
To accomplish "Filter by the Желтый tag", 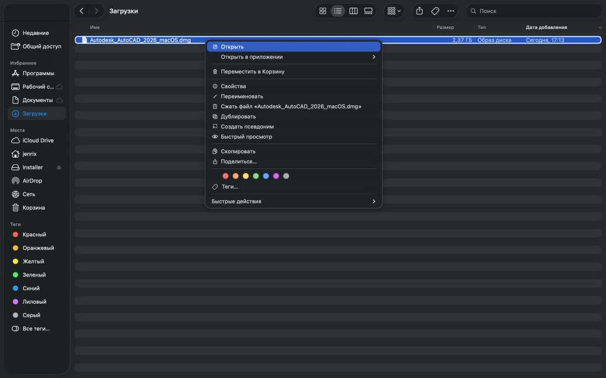I will 37,262.
